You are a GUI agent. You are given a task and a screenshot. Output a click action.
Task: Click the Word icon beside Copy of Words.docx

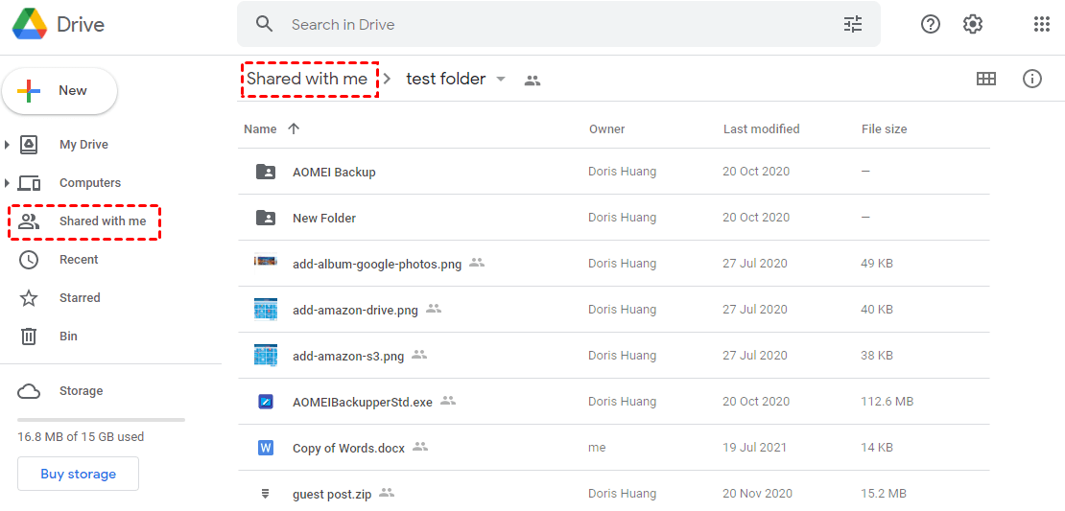pos(266,448)
